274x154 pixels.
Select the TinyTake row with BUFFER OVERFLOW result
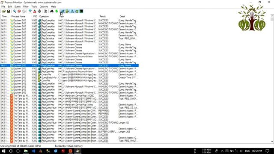pyautogui.click(x=69, y=132)
